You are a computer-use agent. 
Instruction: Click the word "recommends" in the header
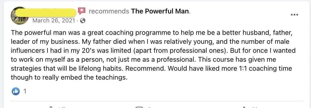[109, 11]
